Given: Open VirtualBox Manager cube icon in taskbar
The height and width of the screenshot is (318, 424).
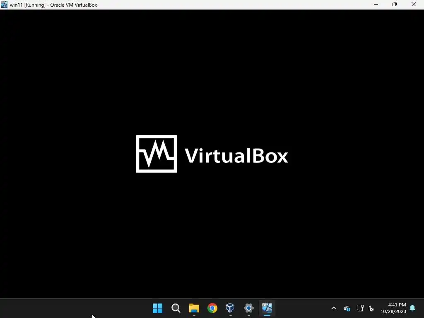Looking at the screenshot, I should [x=230, y=308].
